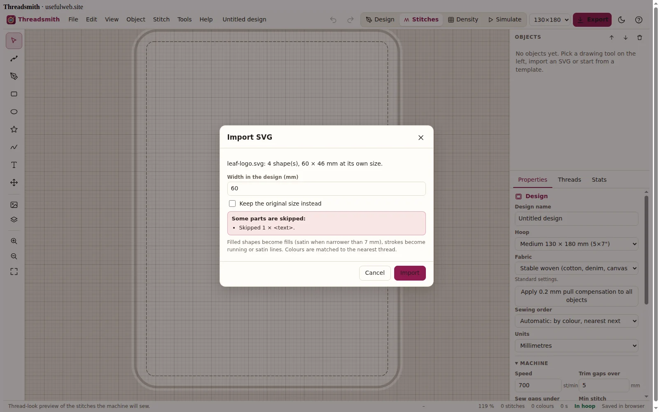
Task: Click the Speed input field
Action: [x=538, y=386]
